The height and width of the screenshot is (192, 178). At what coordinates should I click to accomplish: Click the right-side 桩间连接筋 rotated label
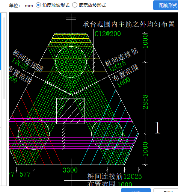122,57
